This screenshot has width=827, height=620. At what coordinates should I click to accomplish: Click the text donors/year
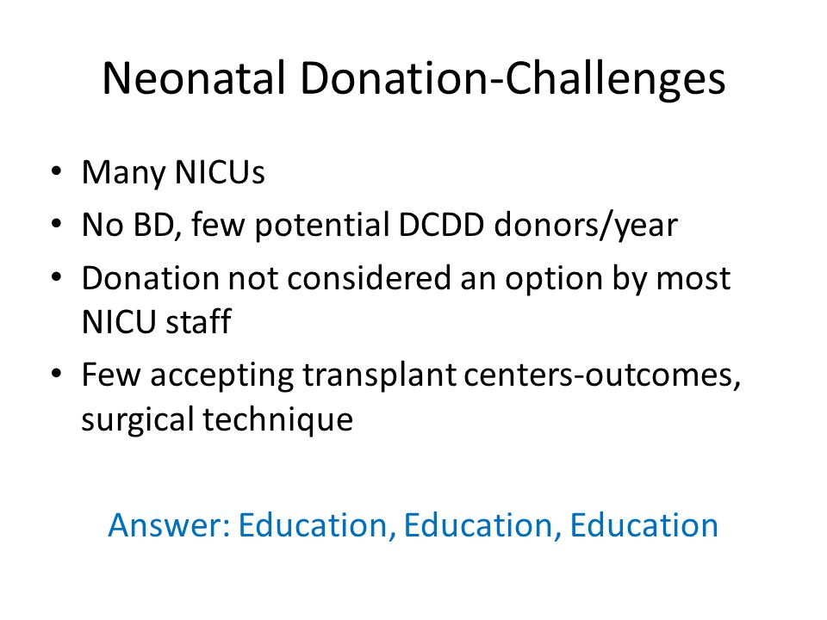586,226
